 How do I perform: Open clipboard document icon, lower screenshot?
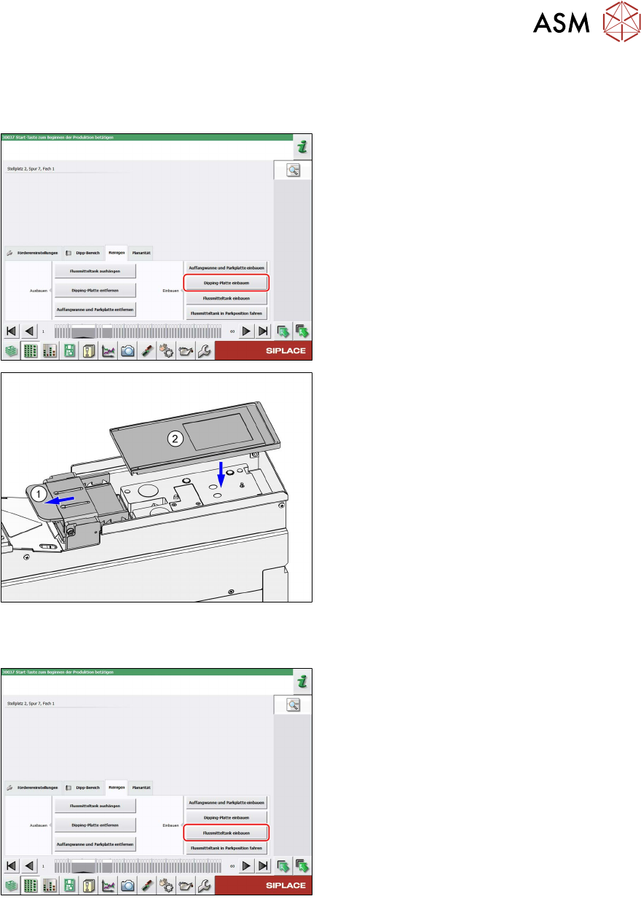(x=89, y=886)
